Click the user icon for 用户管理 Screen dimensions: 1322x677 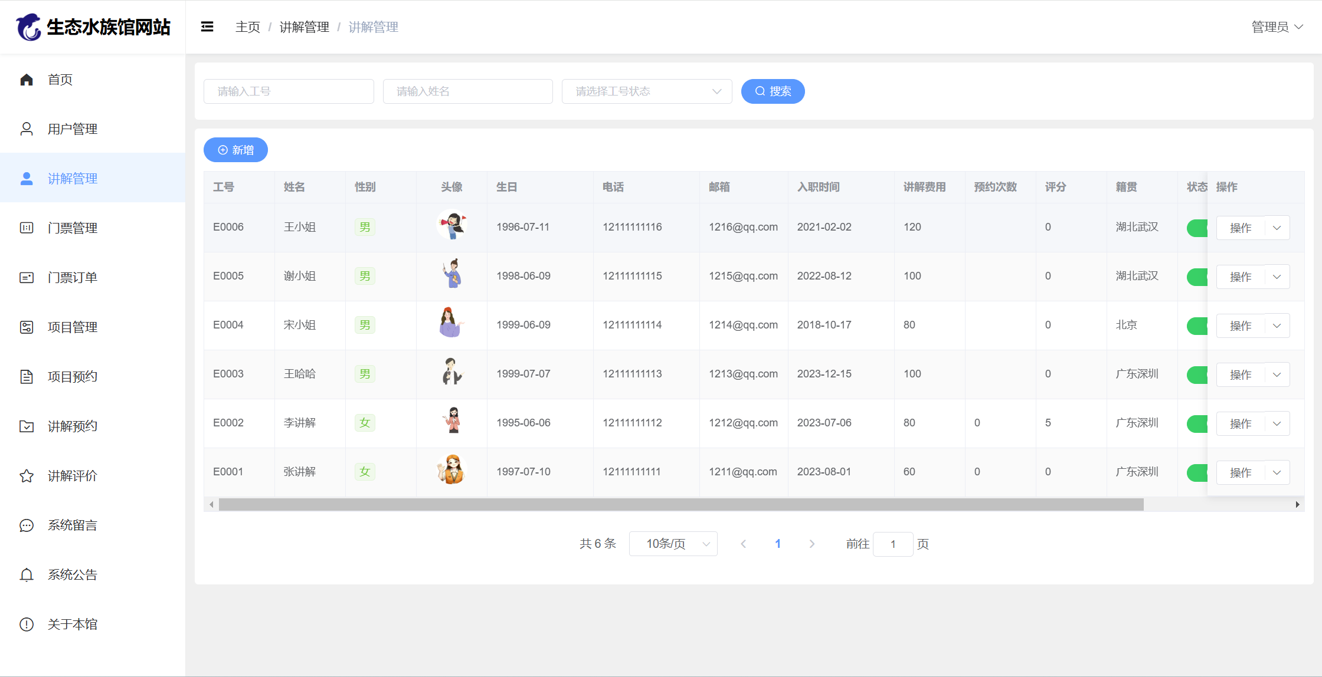tap(27, 129)
